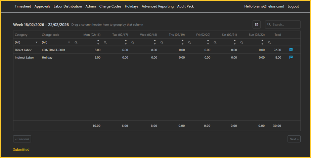Increment the Monday filter spinner up
Viewport: 311px width, 158px height.
pyautogui.click(x=98, y=41)
